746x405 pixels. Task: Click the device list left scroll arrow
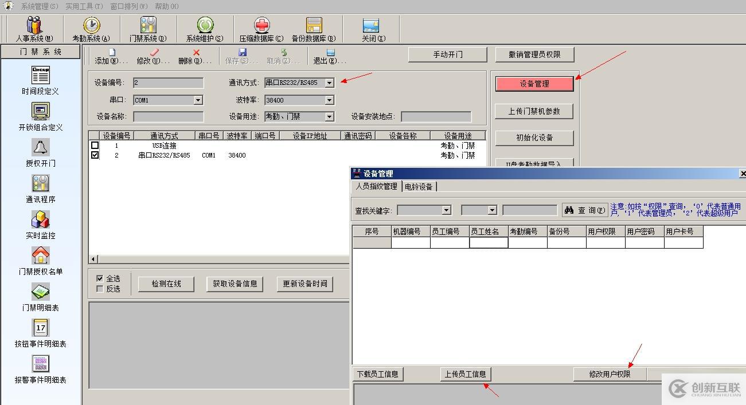[93, 259]
